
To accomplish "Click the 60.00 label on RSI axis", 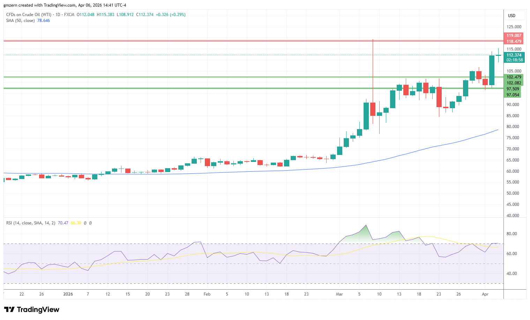I will coord(512,254).
